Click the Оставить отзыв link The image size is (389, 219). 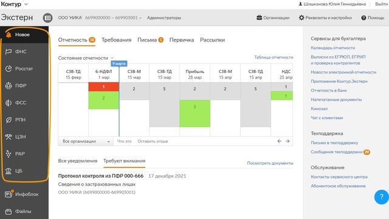click(x=153, y=141)
